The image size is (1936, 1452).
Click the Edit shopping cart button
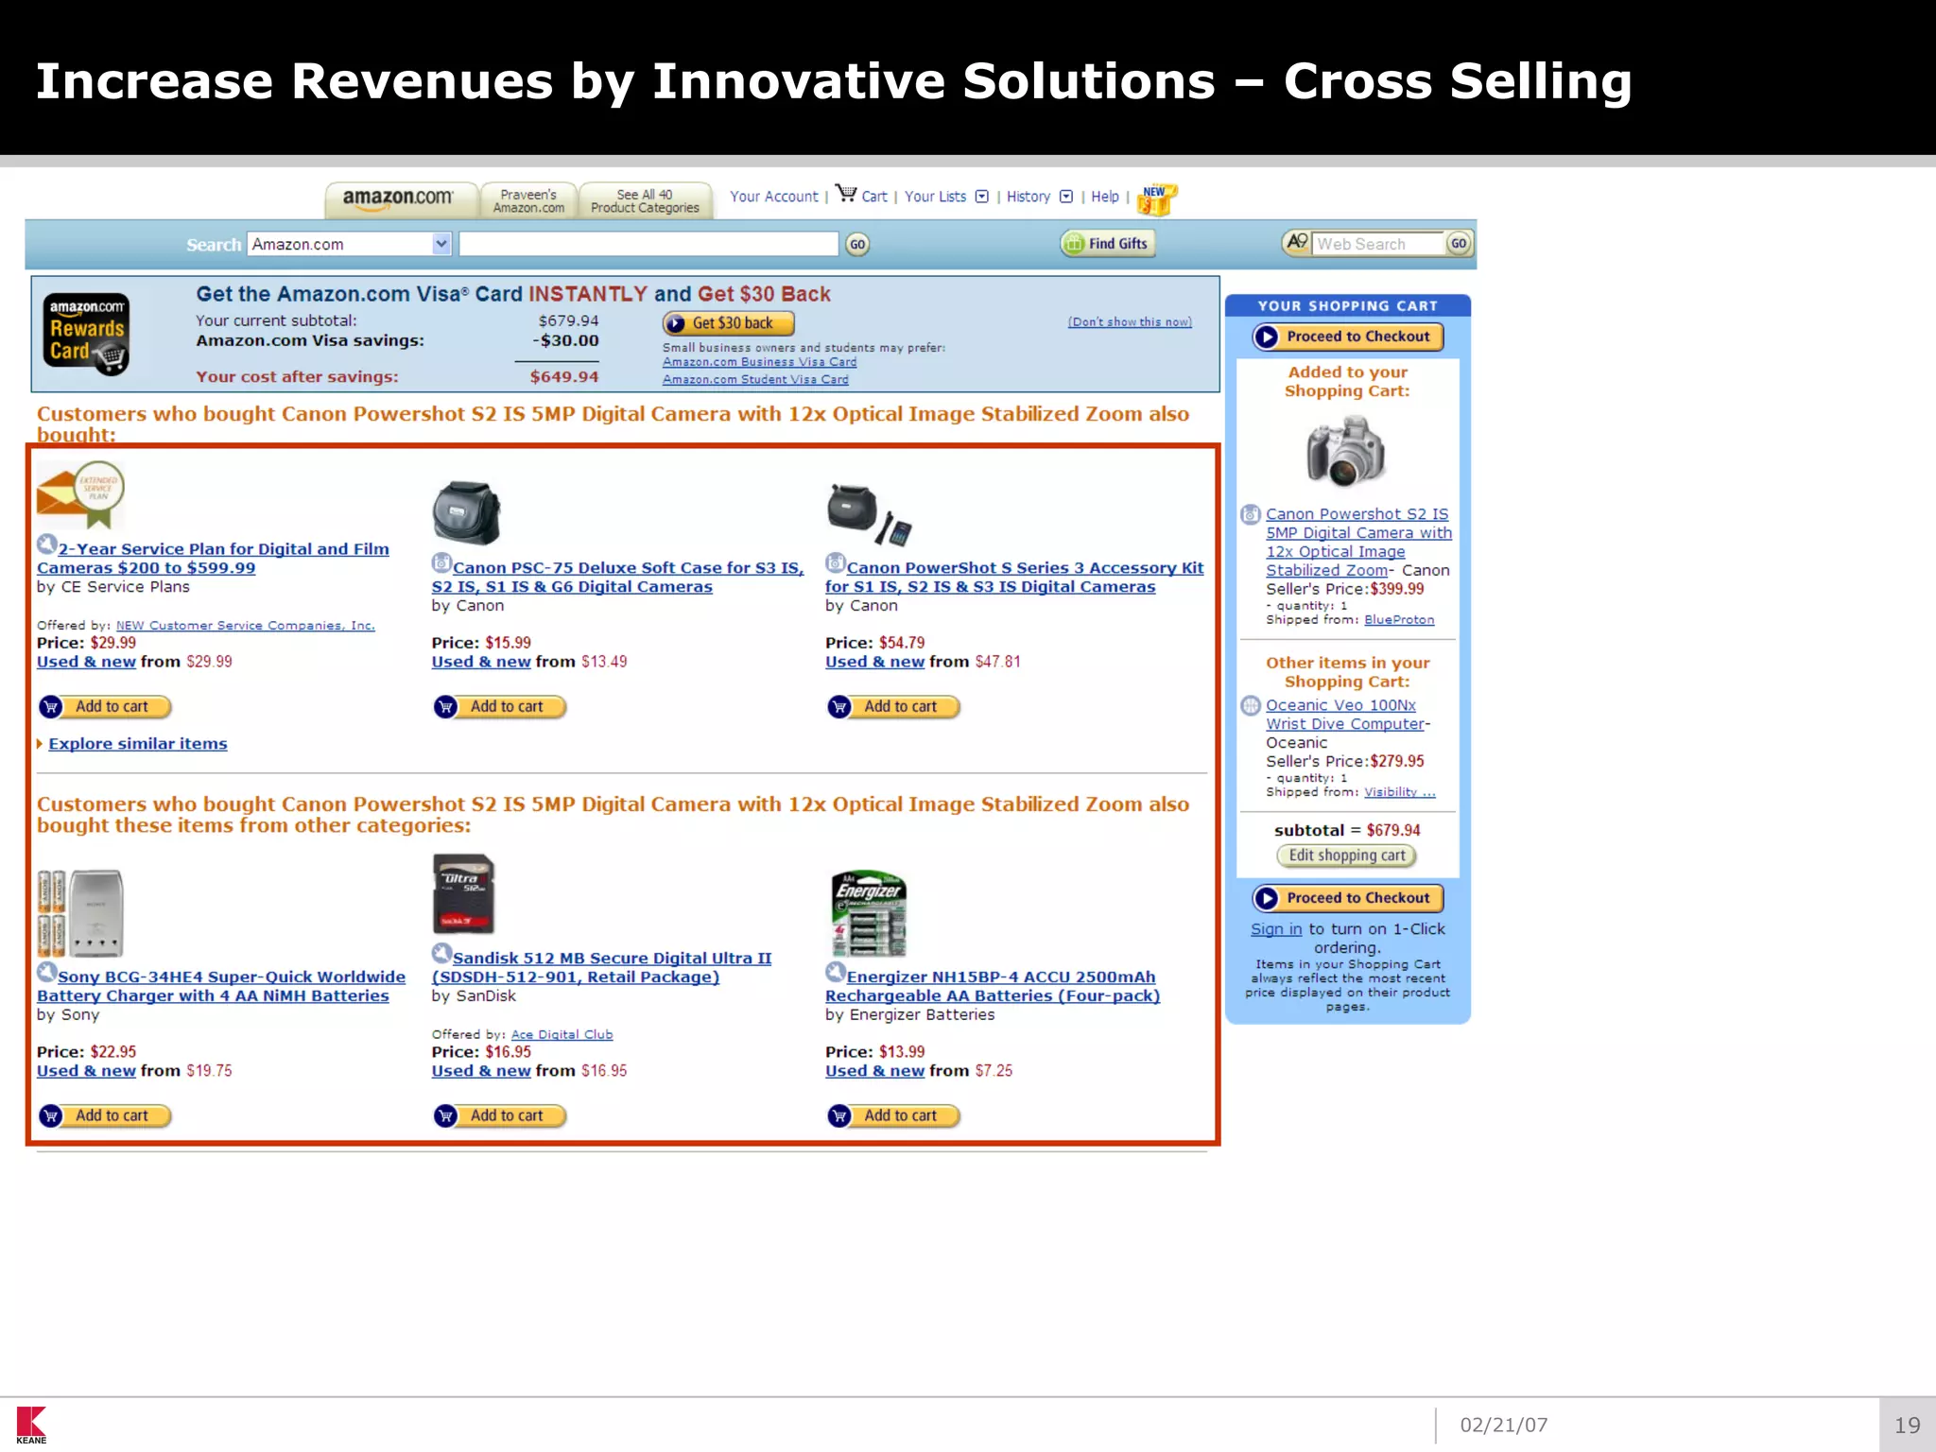1347,856
